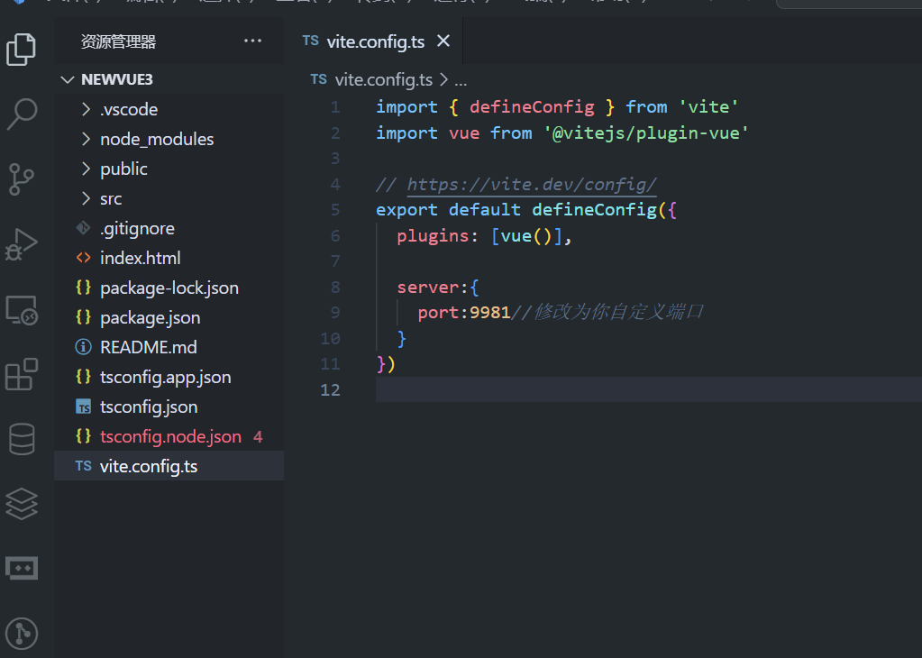Image resolution: width=922 pixels, height=658 pixels.
Task: Open the Search view icon
Action: [x=22, y=114]
